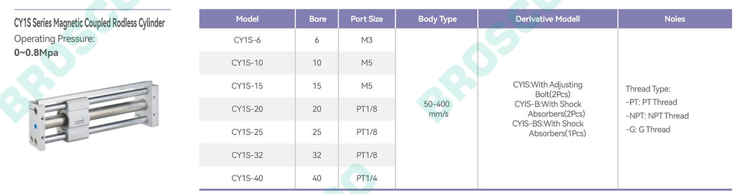The image size is (746, 194).
Task: Click the Model column header
Action: [x=247, y=19]
